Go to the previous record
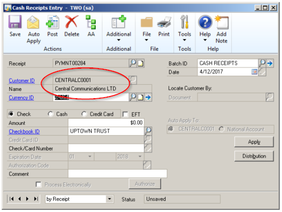 point(20,199)
